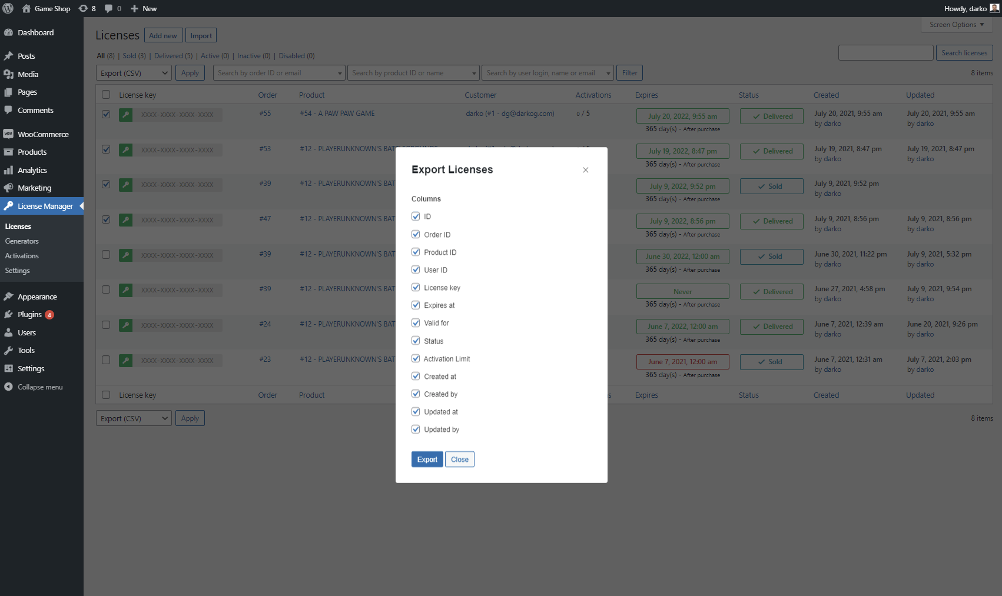The width and height of the screenshot is (1002, 596).
Task: Open Search by user login dropdown
Action: coord(548,73)
